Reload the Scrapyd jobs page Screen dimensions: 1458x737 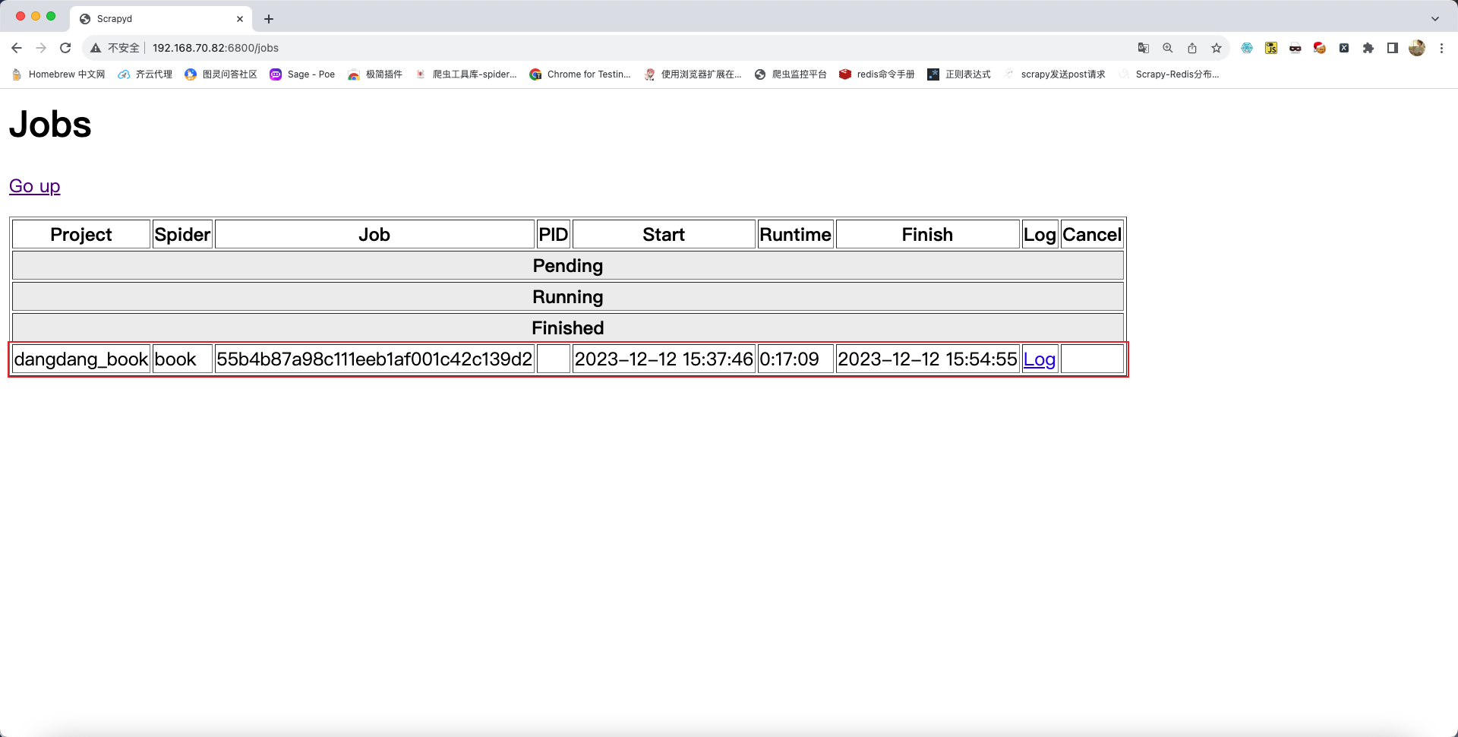pyautogui.click(x=65, y=48)
